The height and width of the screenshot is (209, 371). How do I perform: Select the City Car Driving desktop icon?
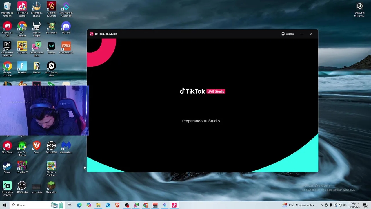pos(22,149)
